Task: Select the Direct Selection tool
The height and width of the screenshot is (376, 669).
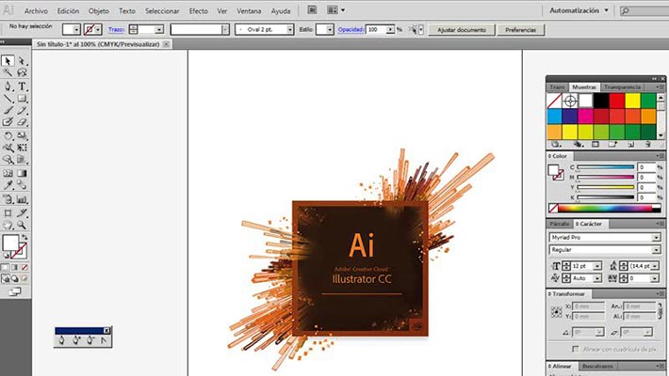Action: (x=22, y=61)
